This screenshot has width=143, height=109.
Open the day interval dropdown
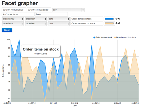point(68,10)
